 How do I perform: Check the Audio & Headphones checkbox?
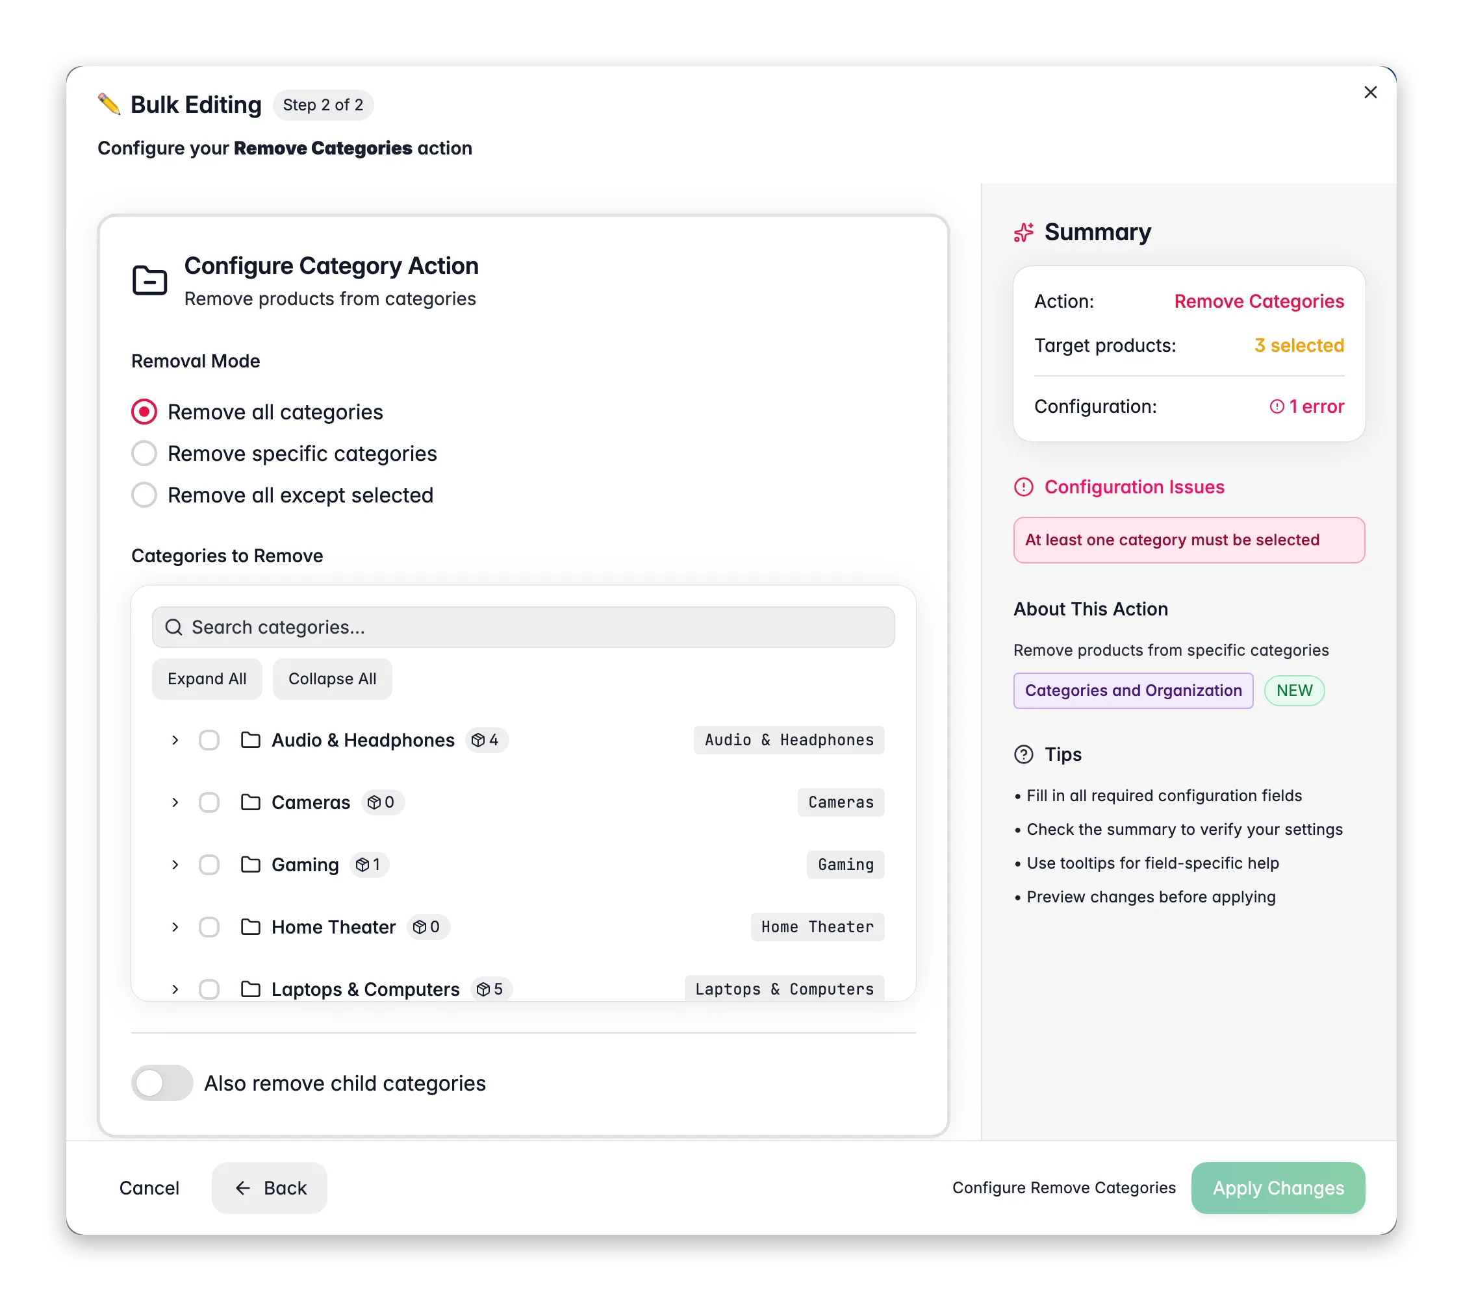point(209,739)
